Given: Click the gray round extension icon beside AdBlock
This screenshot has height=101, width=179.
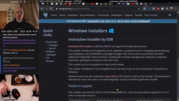Looking at the screenshot, I should 154,9.
